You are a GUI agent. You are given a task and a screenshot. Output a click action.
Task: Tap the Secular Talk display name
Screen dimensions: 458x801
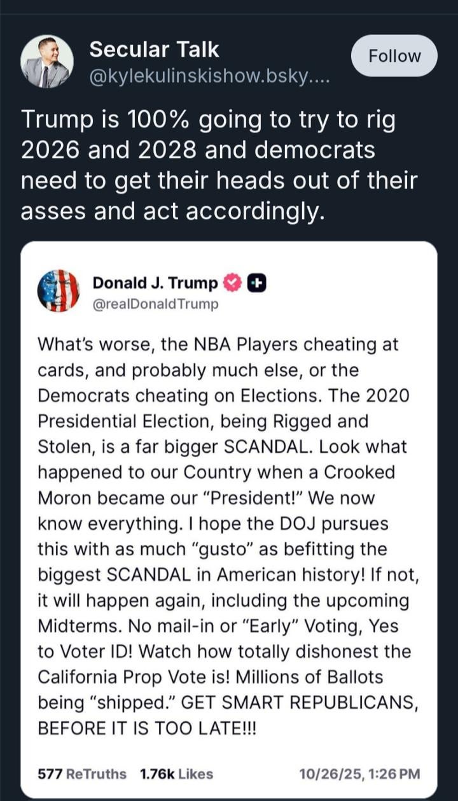click(x=154, y=49)
